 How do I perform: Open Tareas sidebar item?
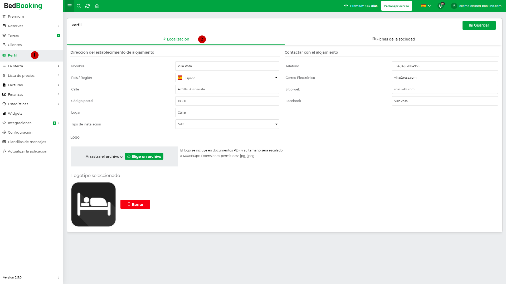point(32,35)
